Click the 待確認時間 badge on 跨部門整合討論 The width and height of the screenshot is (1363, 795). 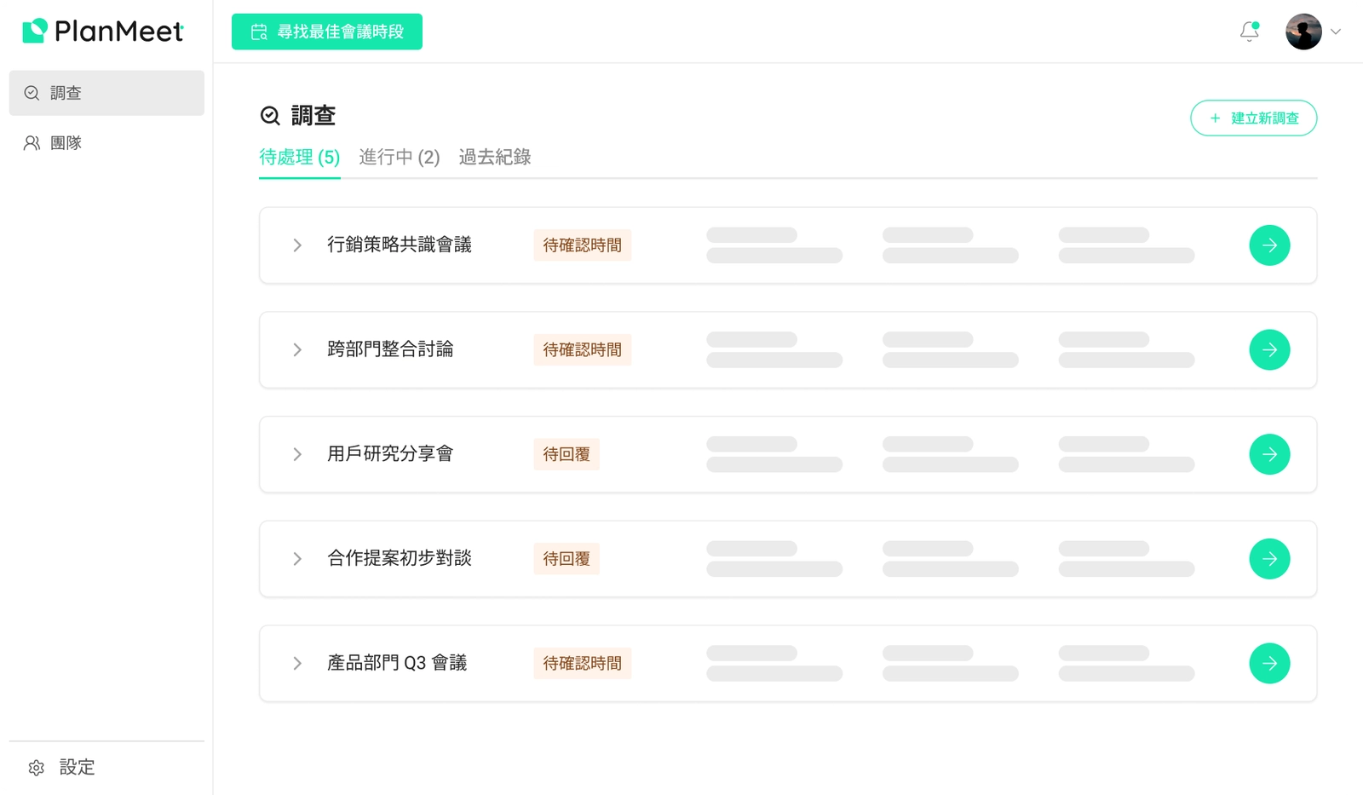(582, 349)
